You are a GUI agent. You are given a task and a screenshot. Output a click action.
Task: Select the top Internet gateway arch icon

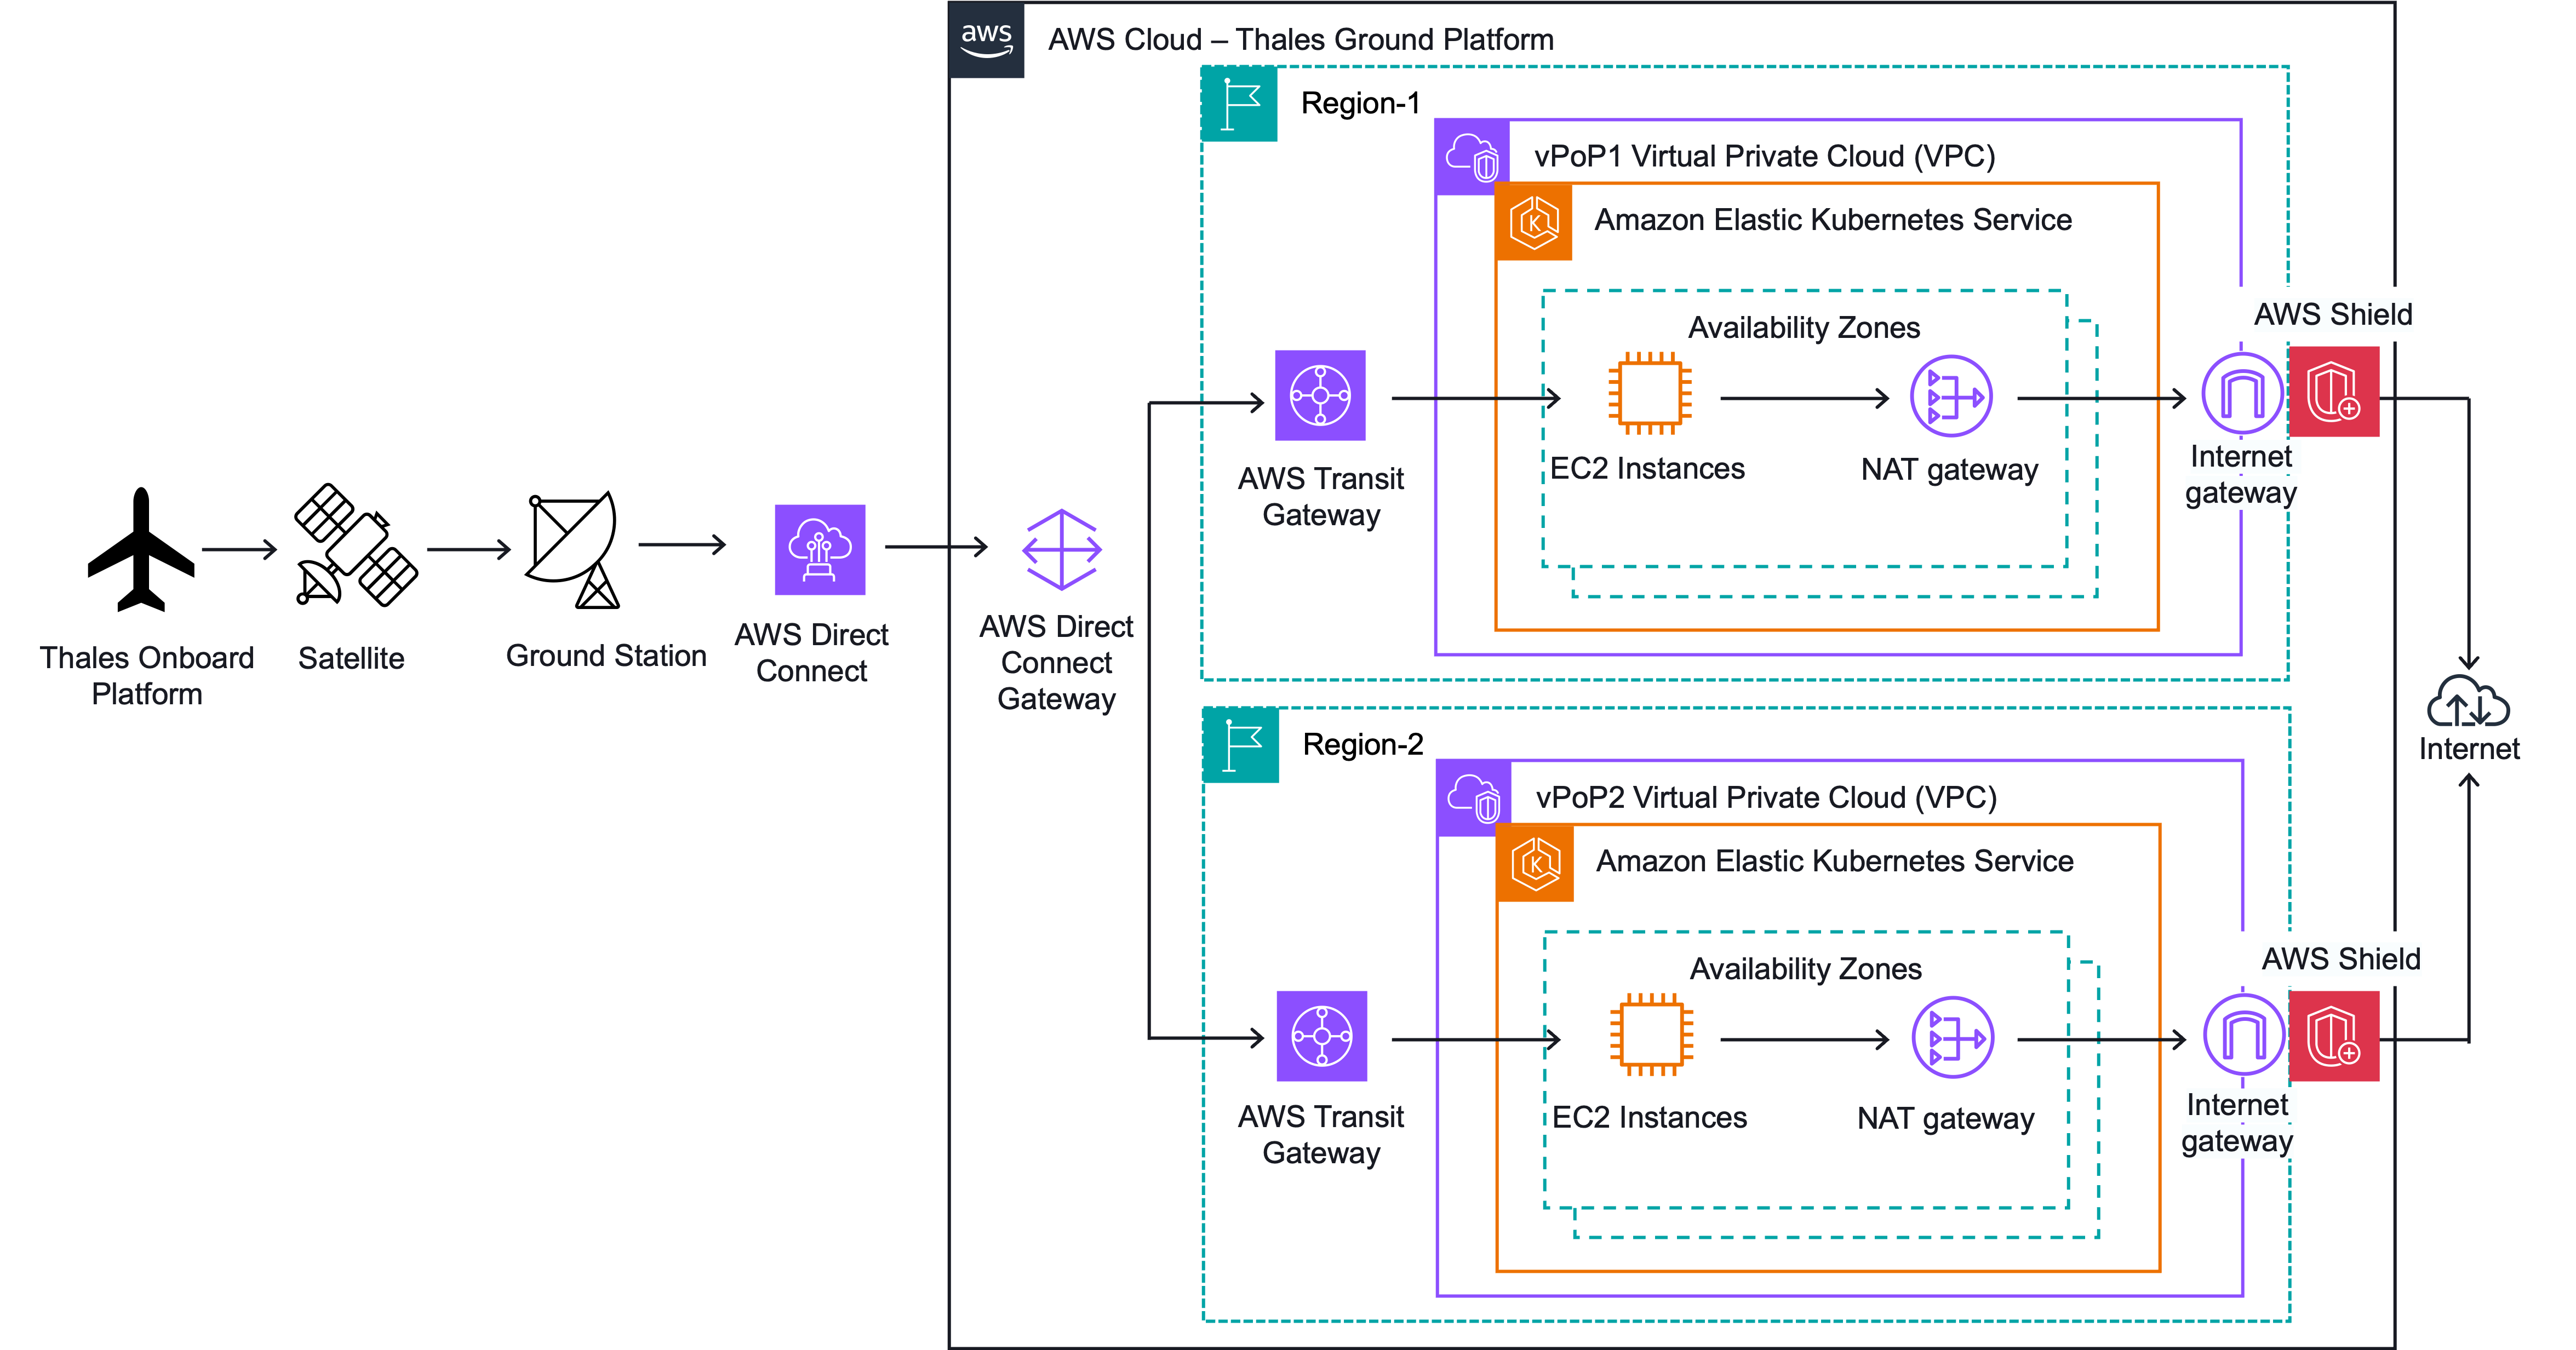2242,393
